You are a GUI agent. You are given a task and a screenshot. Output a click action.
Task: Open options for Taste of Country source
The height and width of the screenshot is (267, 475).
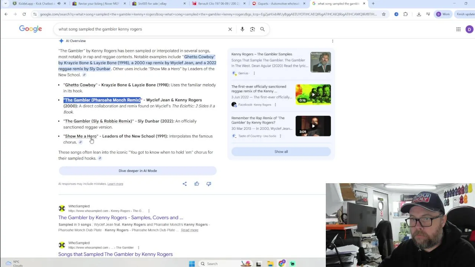coord(280,136)
